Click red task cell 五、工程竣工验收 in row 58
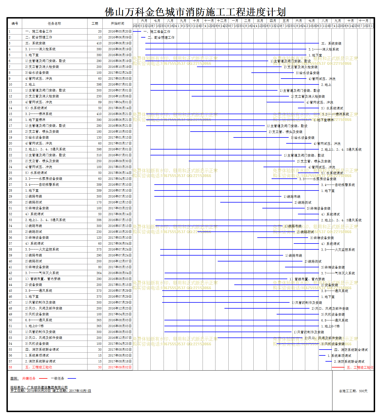This screenshot has height=418, width=381. click(x=54, y=367)
